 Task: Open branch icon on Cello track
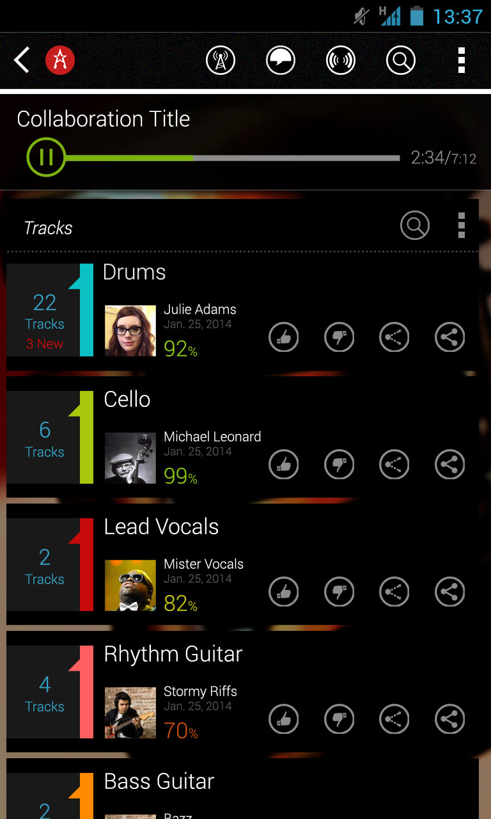(x=394, y=465)
